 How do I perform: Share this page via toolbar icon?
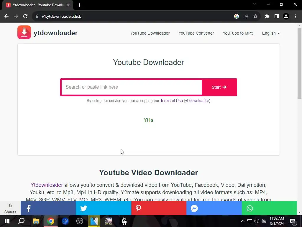[x=246, y=17]
